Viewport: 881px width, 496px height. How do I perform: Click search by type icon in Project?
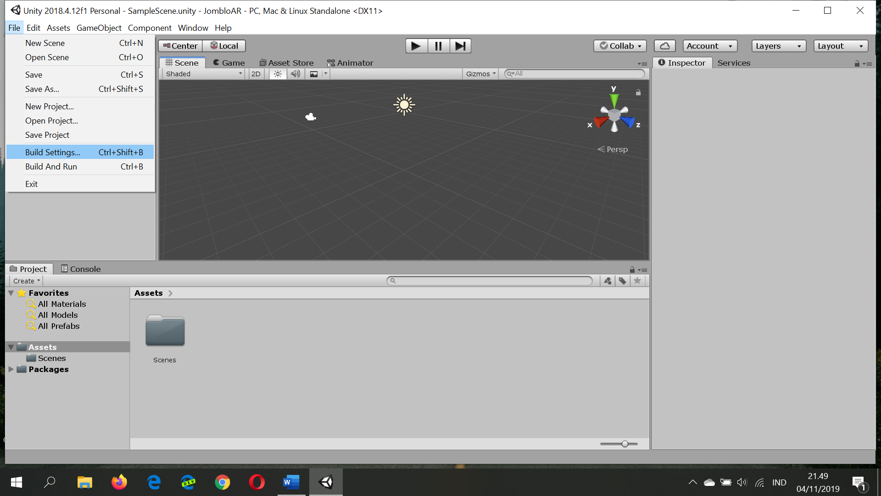point(608,281)
